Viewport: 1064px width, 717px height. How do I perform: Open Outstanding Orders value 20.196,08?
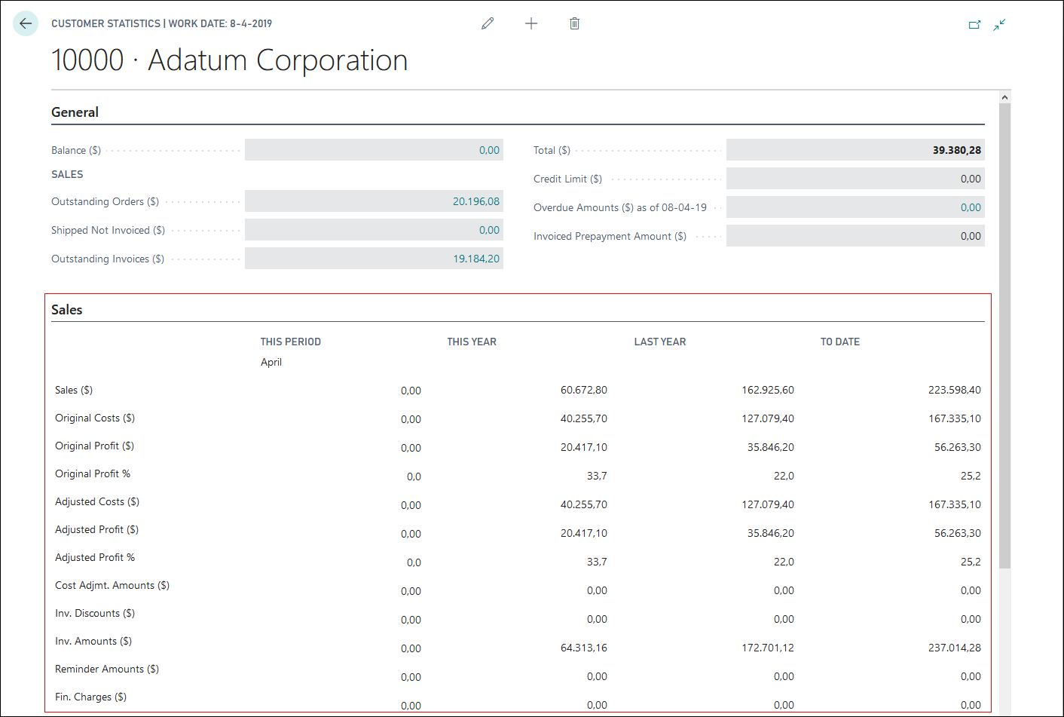[476, 201]
